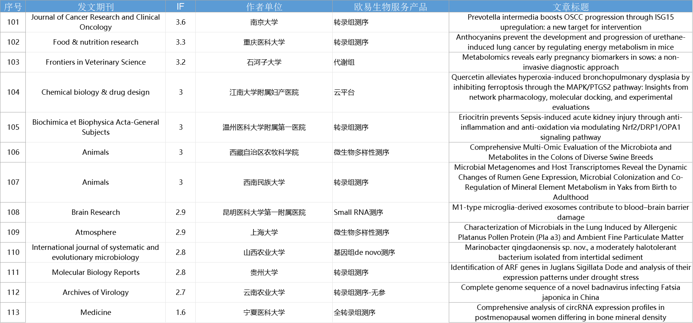Select the 代谢组 product cell
Screen dimensions: 693x323
click(x=391, y=62)
